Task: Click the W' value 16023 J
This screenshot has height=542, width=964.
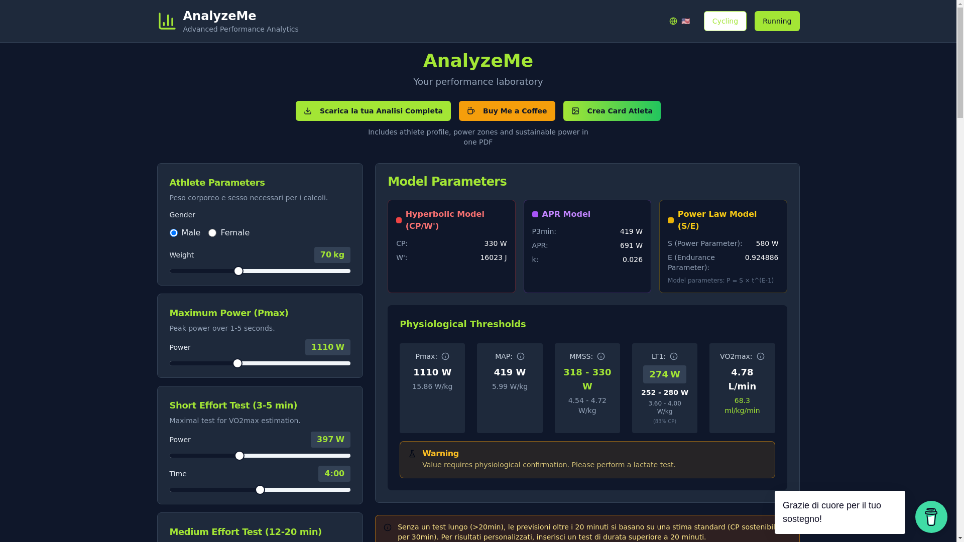Action: point(494,257)
